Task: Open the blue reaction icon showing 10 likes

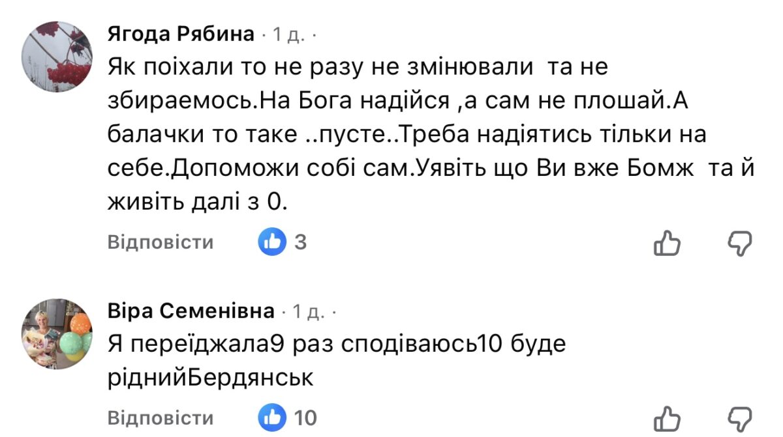Action: (272, 417)
